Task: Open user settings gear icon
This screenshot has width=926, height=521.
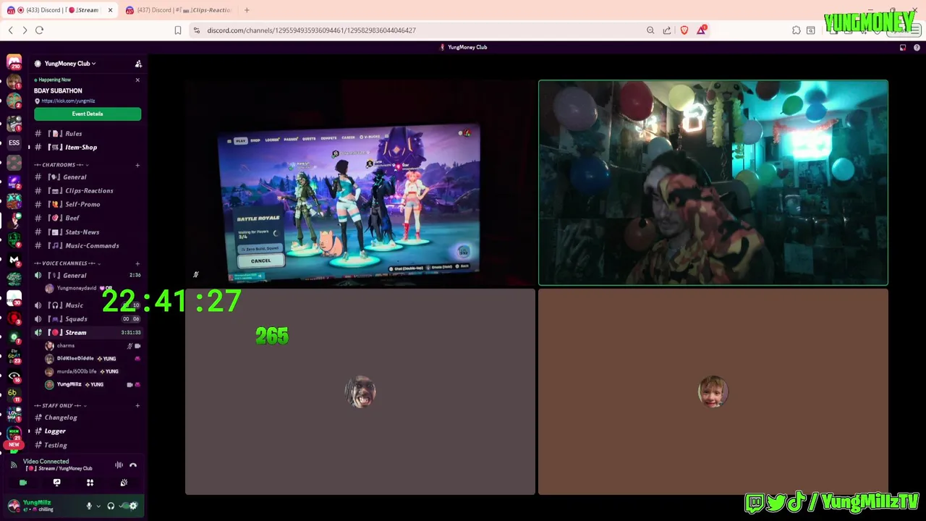Action: coord(133,506)
